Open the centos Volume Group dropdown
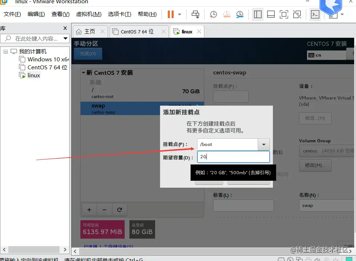 (327, 151)
